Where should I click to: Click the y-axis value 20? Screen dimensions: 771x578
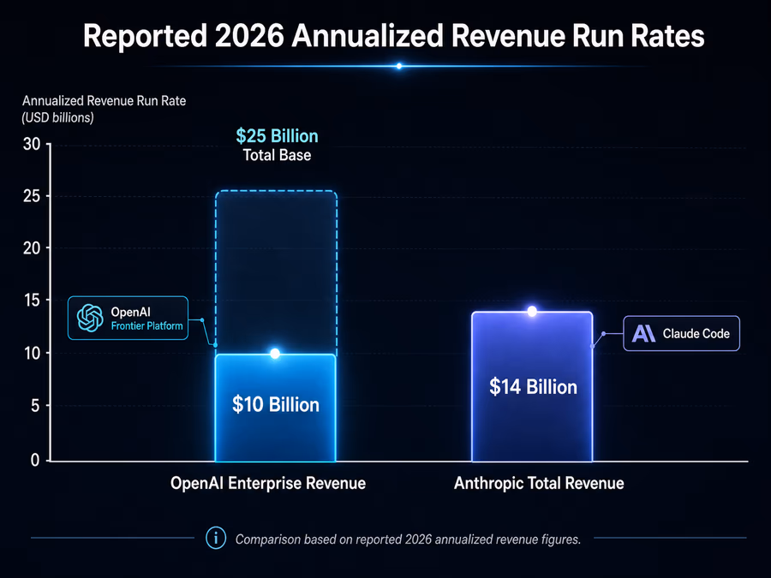point(32,248)
